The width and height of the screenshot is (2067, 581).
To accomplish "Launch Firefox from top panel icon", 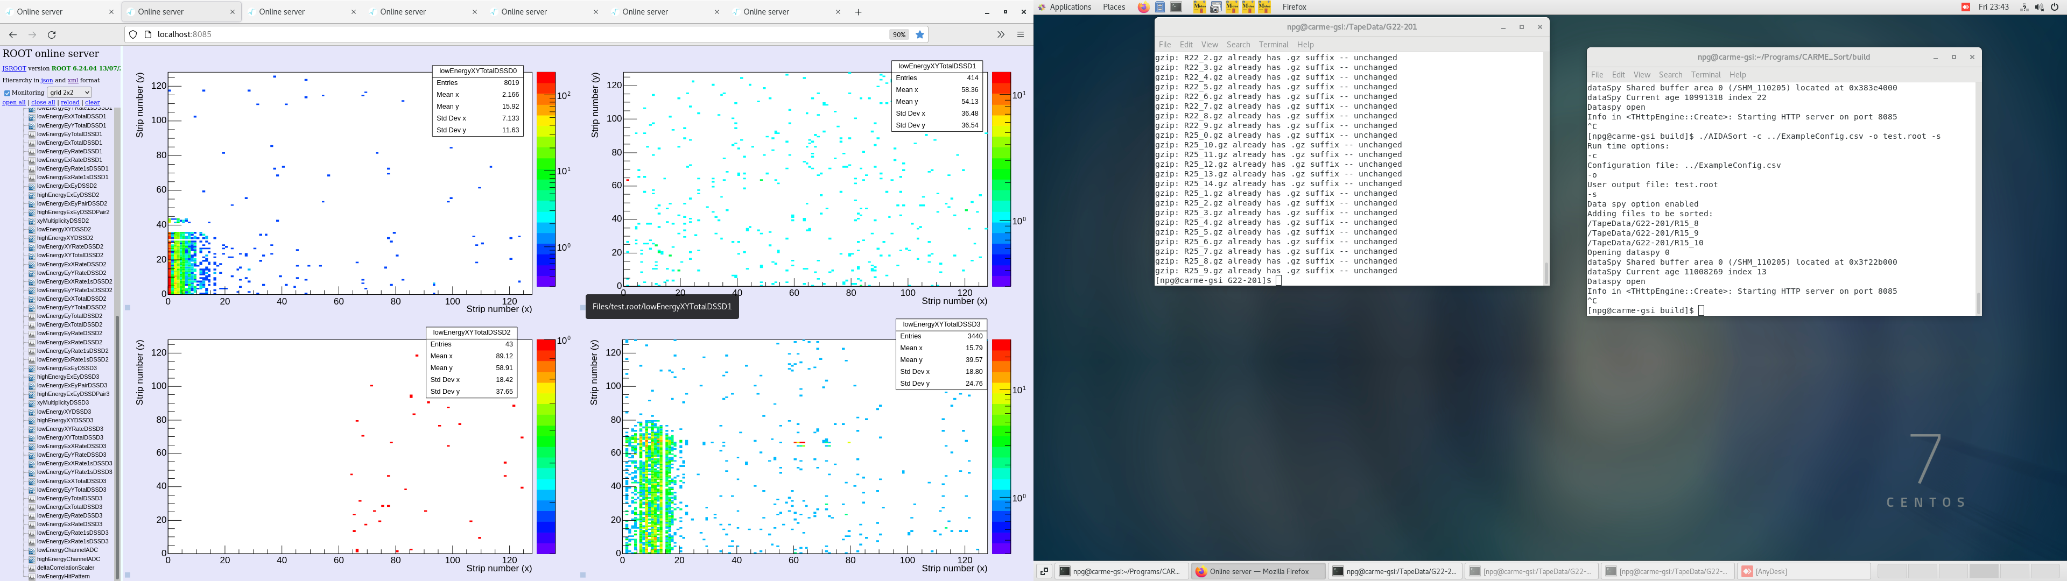I will (x=1143, y=7).
